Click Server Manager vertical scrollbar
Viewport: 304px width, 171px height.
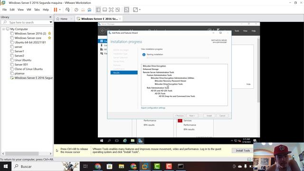tap(258, 70)
